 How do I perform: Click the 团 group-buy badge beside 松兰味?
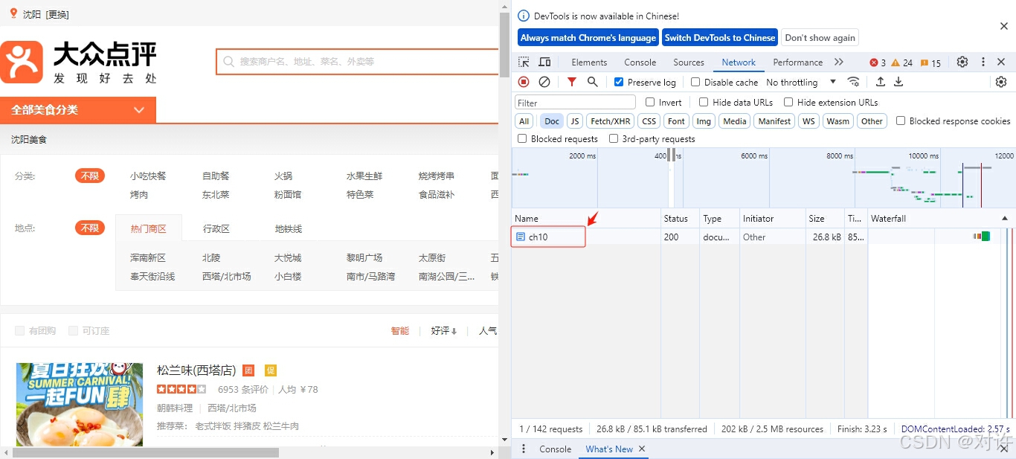[248, 370]
